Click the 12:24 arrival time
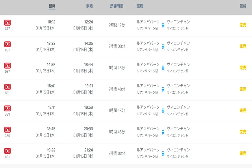Image resolution: width=252 pixels, height=168 pixels. (x=89, y=22)
